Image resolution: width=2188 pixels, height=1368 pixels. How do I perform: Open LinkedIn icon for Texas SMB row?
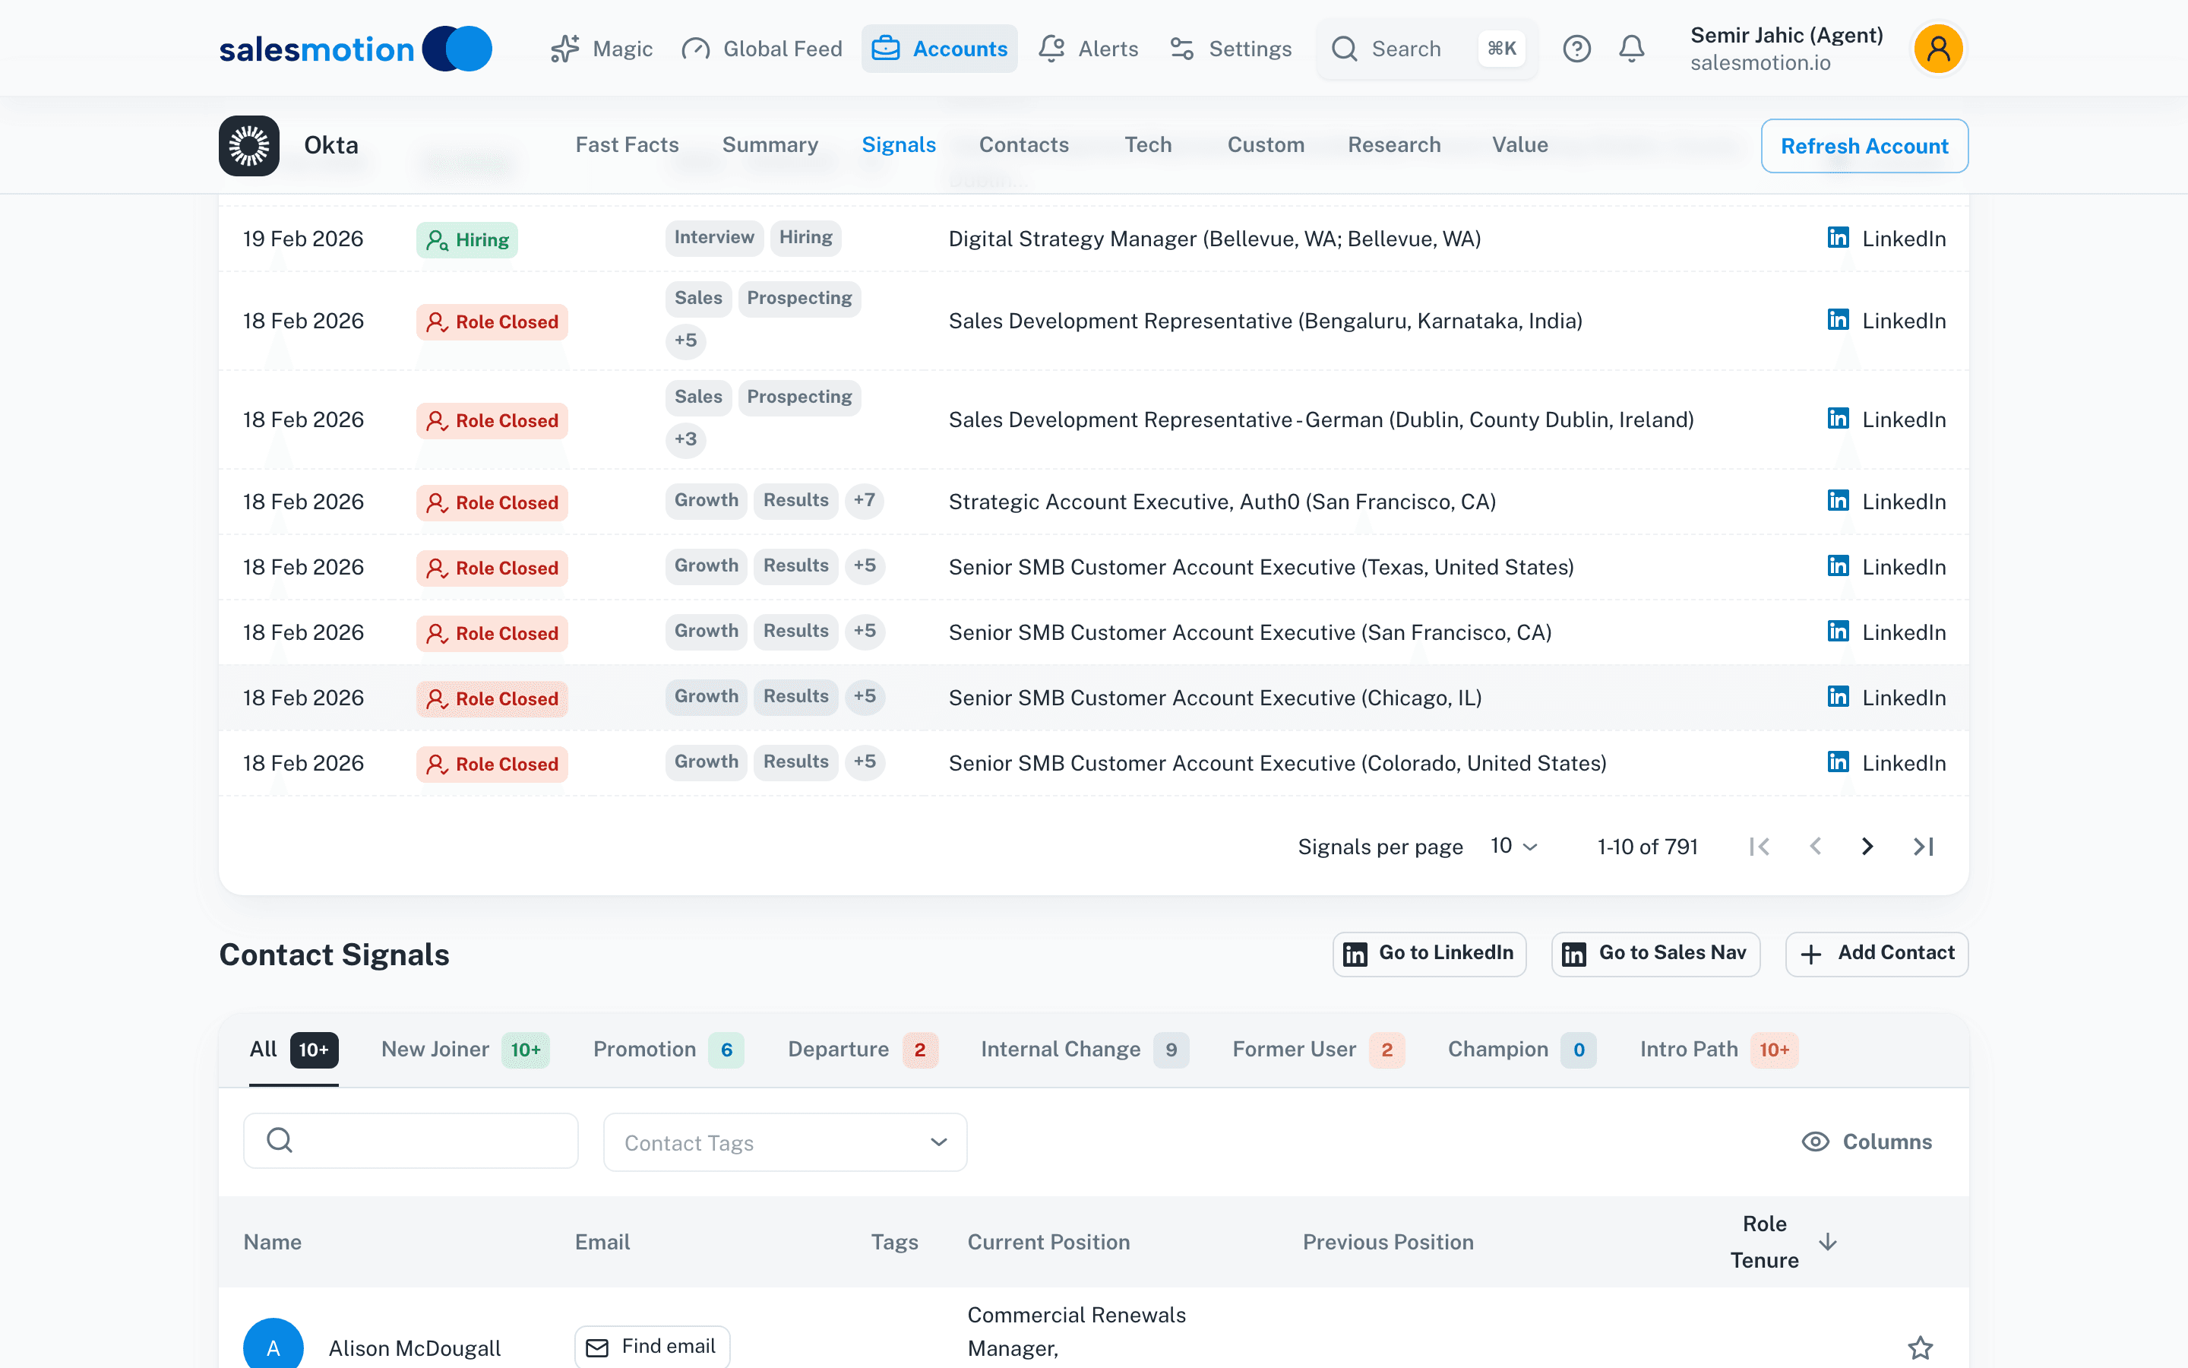tap(1837, 565)
